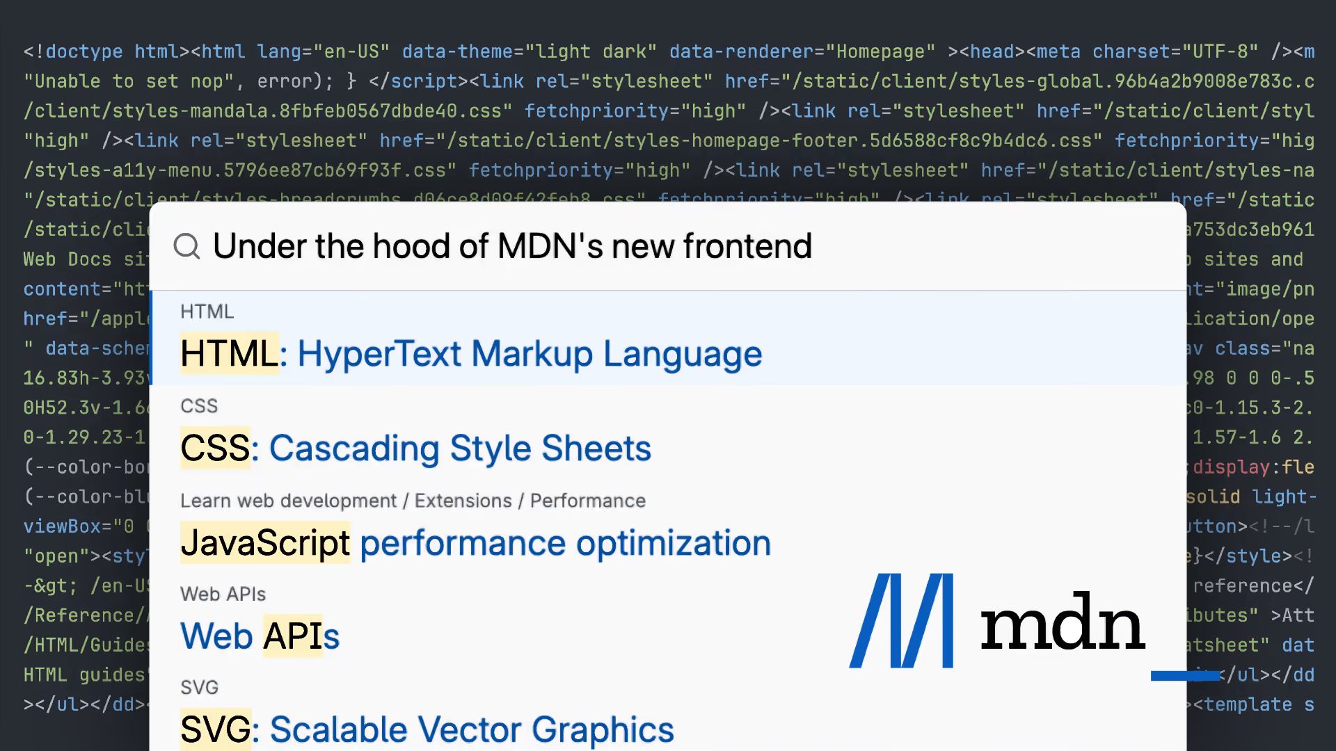Click the magnifying glass search icon
Viewport: 1336px width, 751px height.
[186, 246]
